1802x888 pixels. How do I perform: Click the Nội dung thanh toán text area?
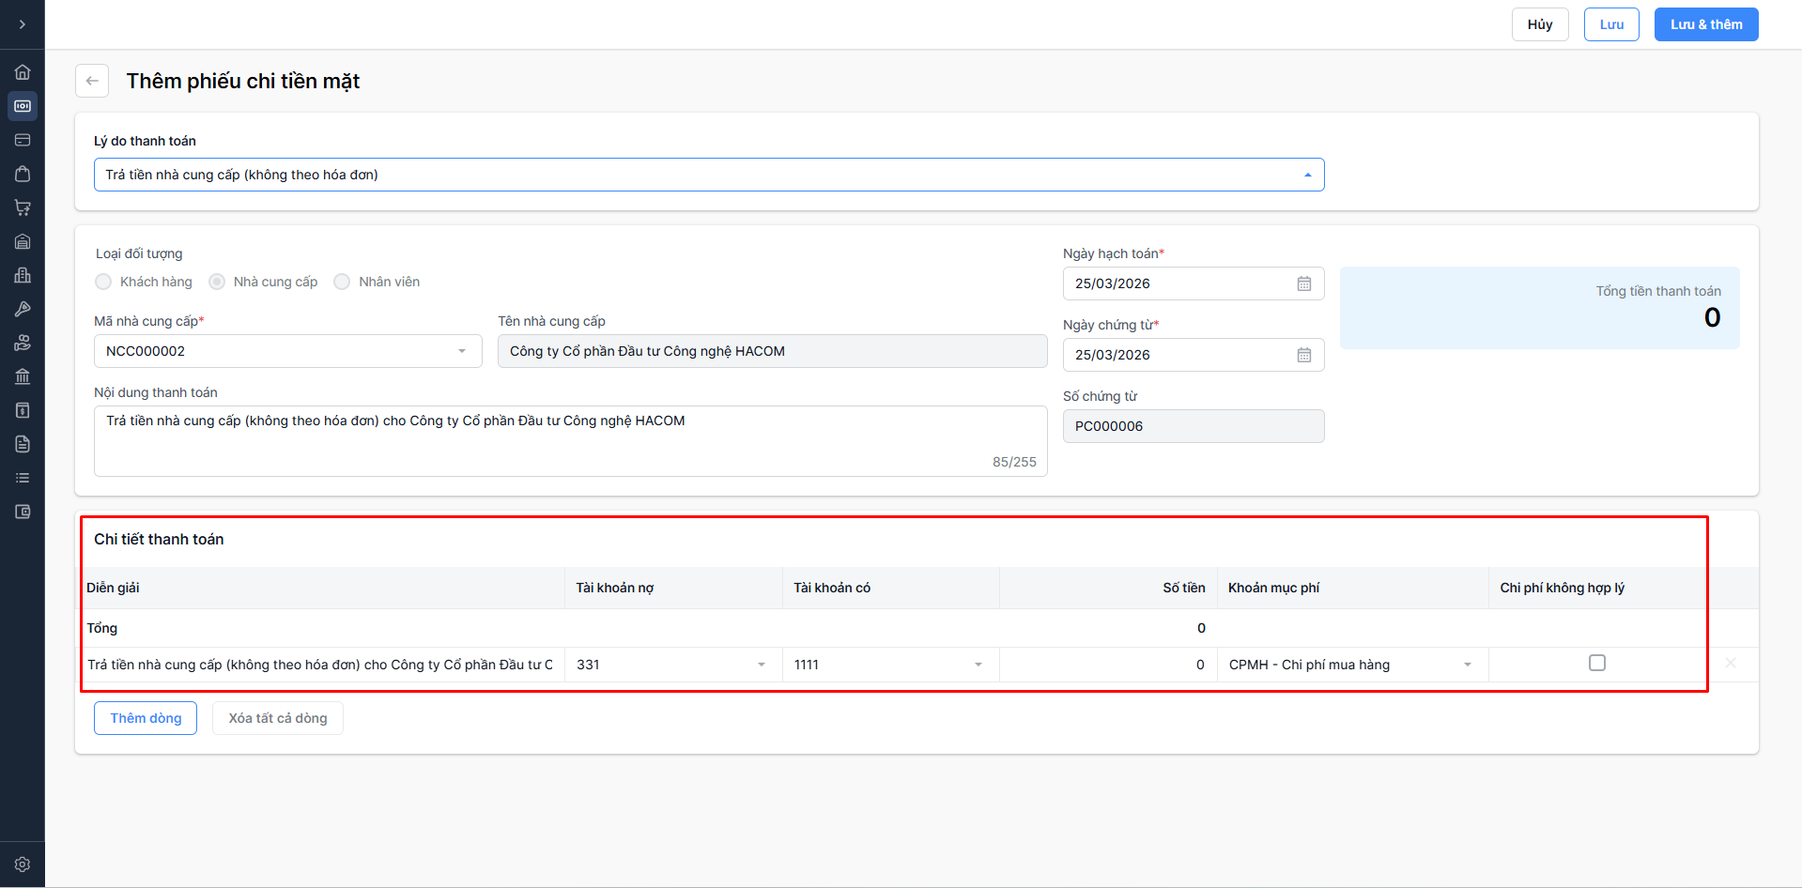[x=569, y=441]
